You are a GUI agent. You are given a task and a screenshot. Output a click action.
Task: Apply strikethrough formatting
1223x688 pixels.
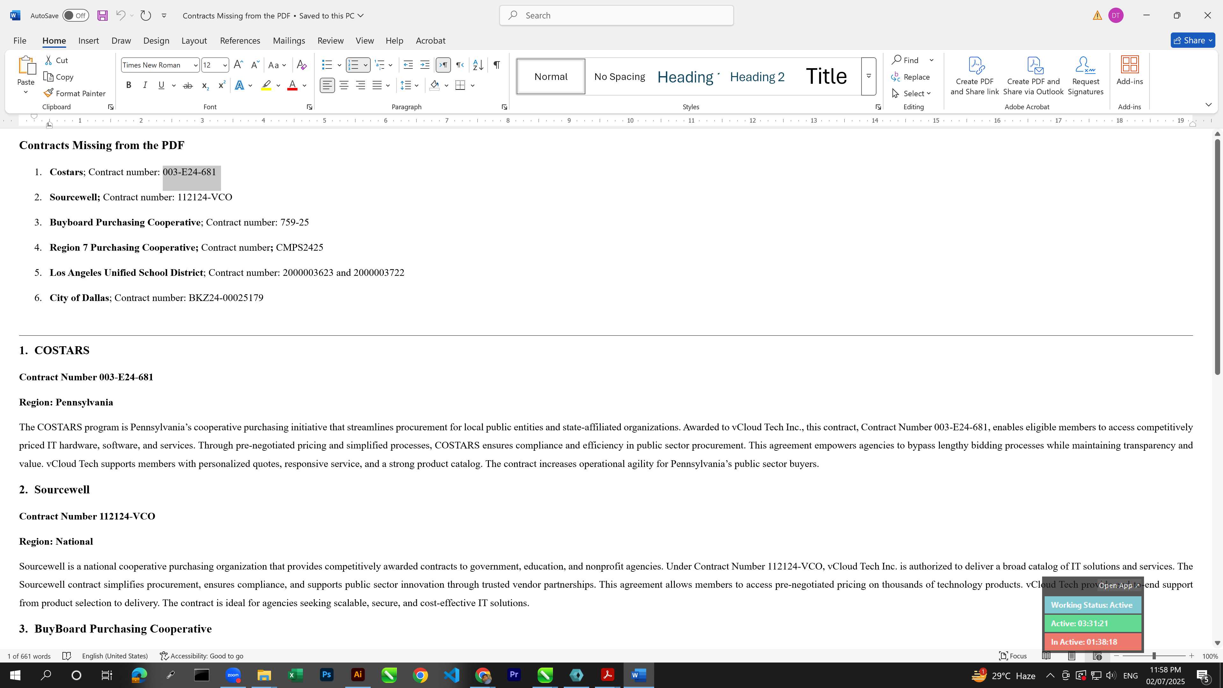click(188, 85)
